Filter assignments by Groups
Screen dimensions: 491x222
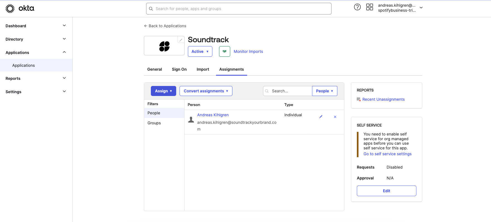pos(164,123)
